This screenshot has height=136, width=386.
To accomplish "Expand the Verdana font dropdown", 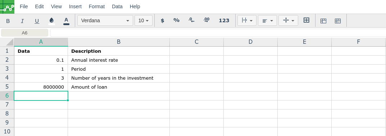I will click(x=105, y=20).
